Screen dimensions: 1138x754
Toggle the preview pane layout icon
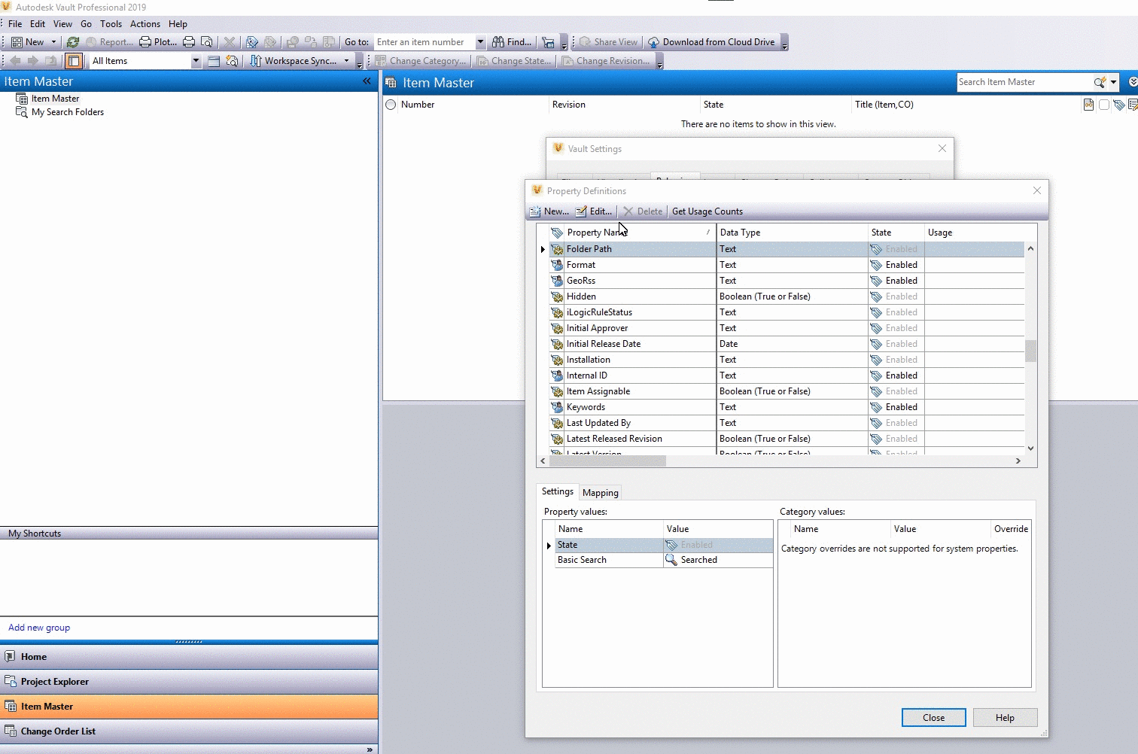[74, 61]
